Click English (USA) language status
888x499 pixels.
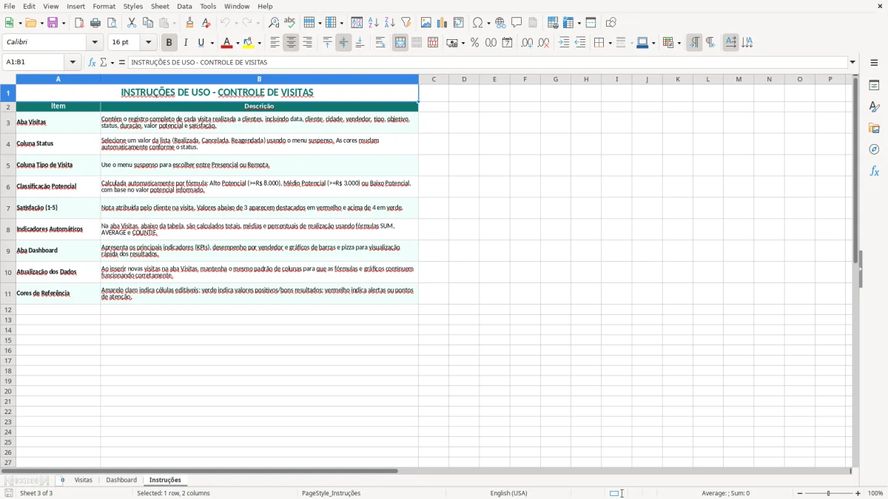508,493
